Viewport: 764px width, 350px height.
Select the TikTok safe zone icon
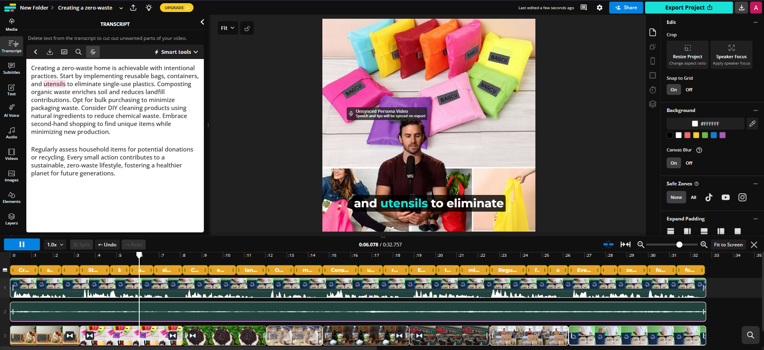click(x=709, y=197)
